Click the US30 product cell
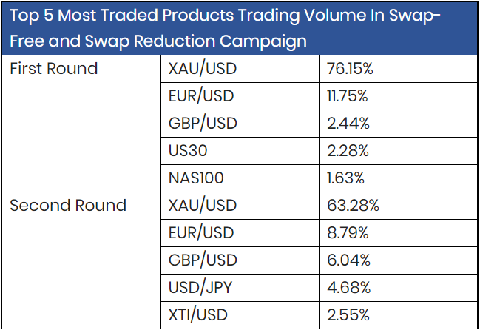 (x=188, y=151)
